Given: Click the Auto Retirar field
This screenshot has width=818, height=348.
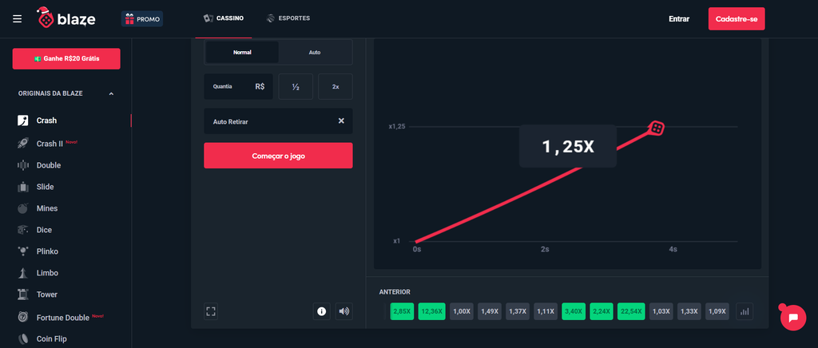Looking at the screenshot, I should tap(278, 121).
